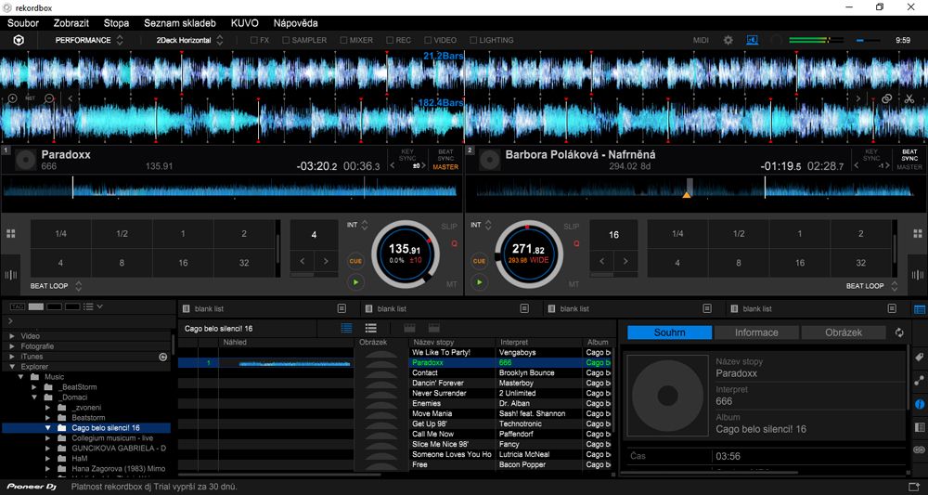Click the info icon in right sidebar

pos(919,405)
